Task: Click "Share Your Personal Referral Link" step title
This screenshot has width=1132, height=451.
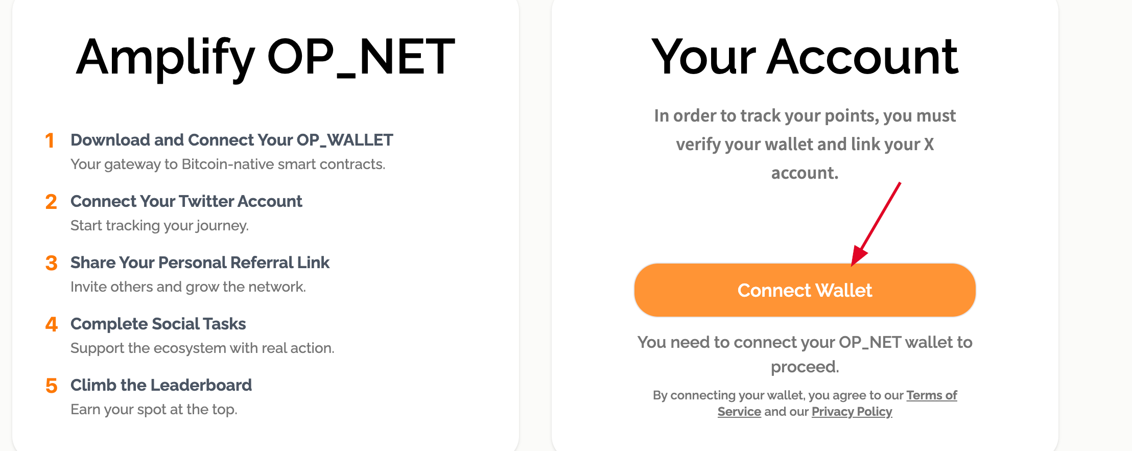Action: [200, 263]
